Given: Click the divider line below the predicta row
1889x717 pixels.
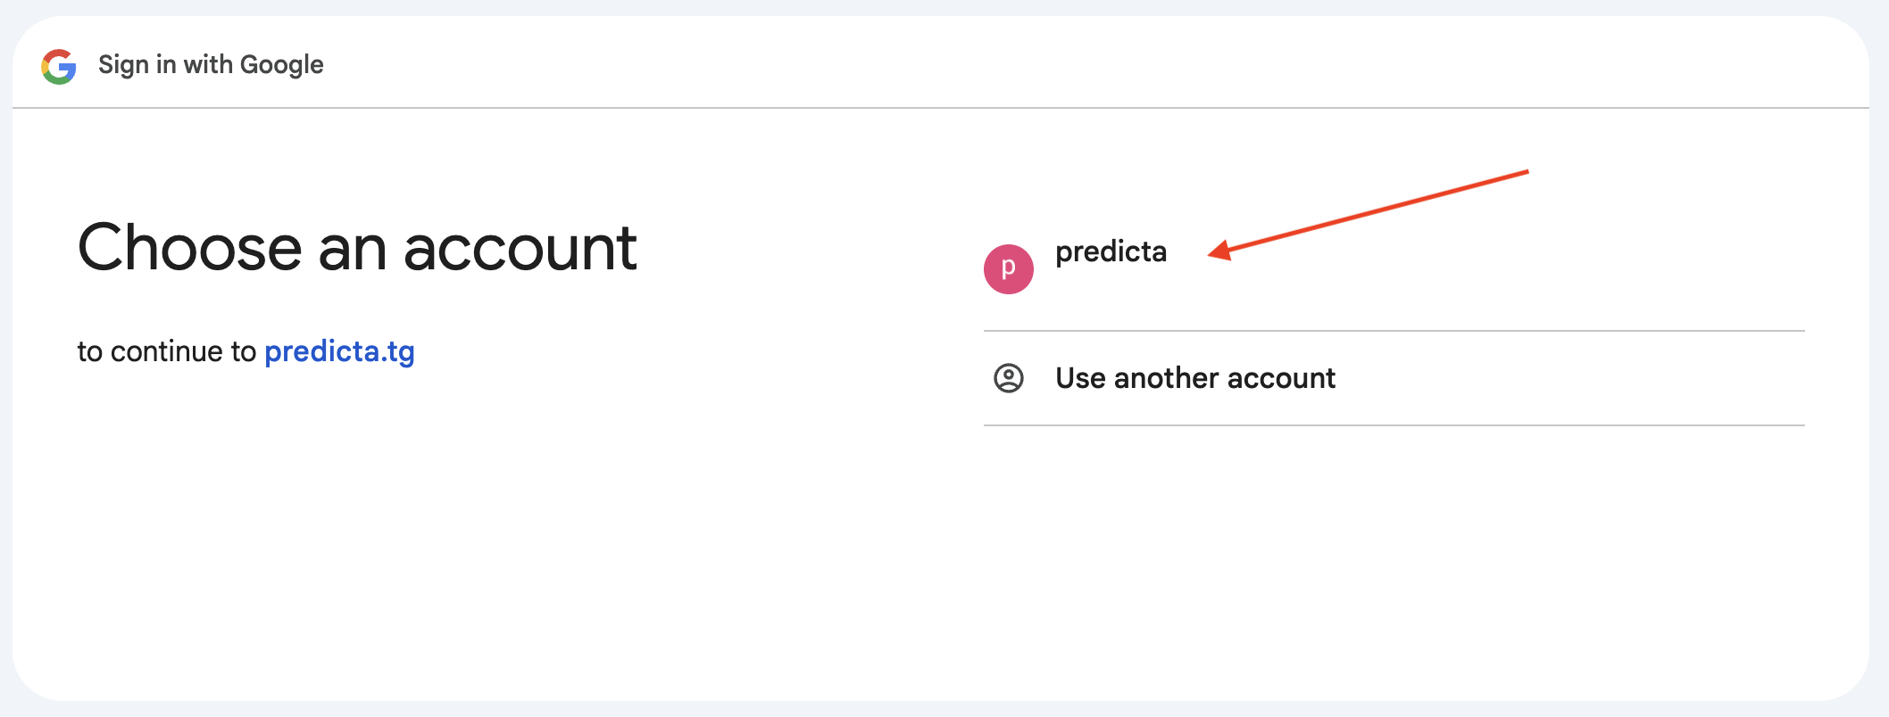Looking at the screenshot, I should click(1393, 331).
